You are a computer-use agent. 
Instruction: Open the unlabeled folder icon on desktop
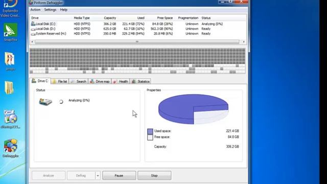(9, 87)
